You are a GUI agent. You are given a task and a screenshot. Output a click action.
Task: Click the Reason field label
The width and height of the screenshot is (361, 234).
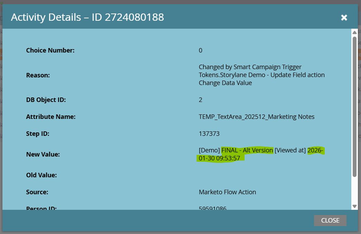coord(38,75)
